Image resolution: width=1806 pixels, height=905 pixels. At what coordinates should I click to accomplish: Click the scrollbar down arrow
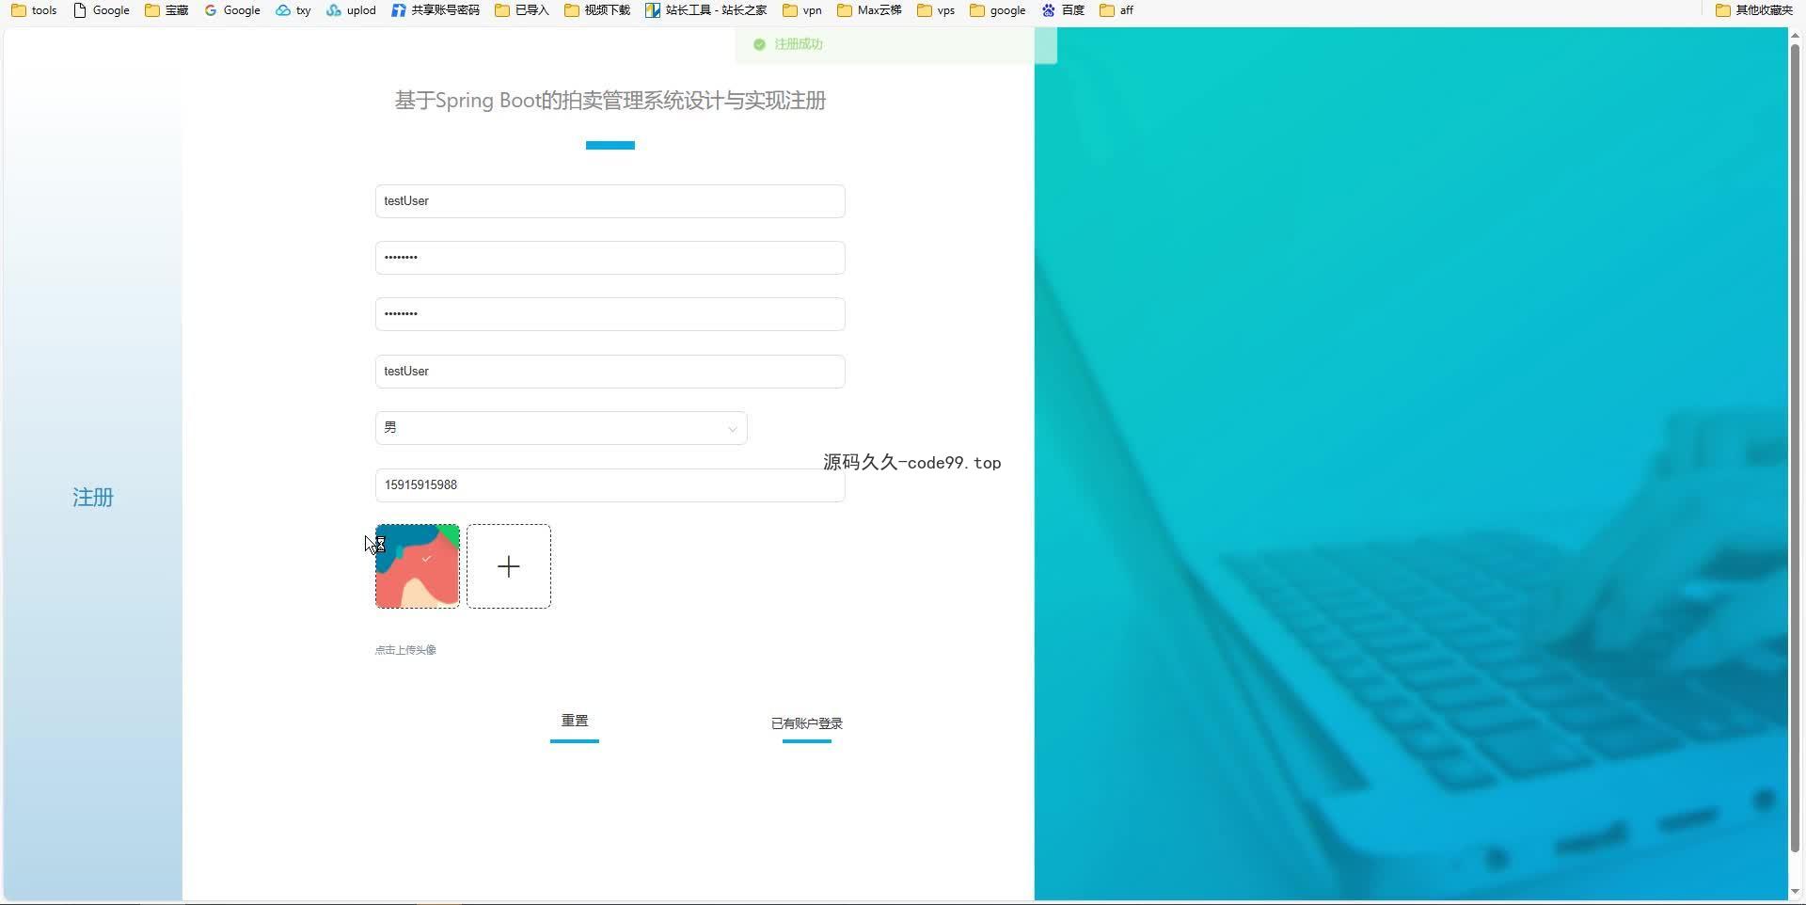[1795, 892]
